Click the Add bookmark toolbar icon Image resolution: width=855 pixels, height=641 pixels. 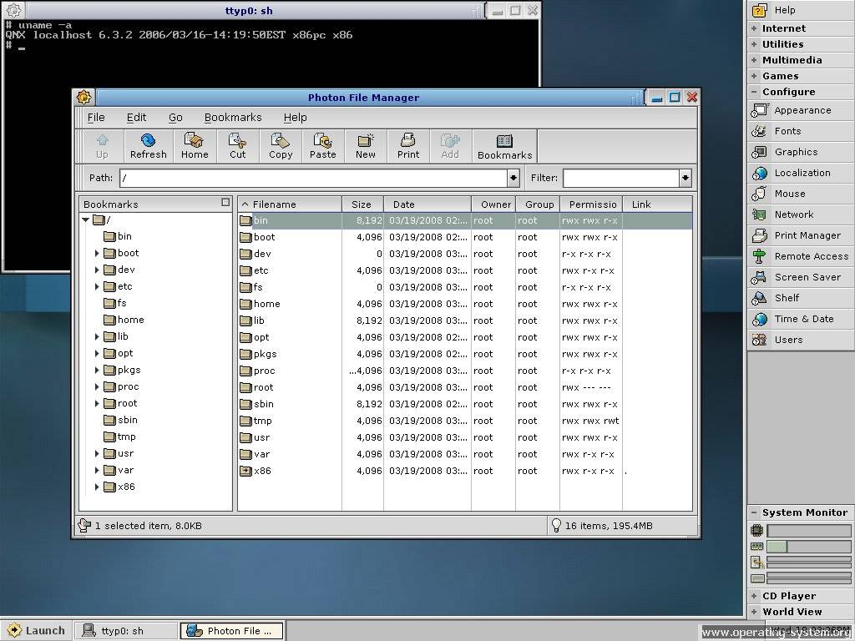(450, 146)
